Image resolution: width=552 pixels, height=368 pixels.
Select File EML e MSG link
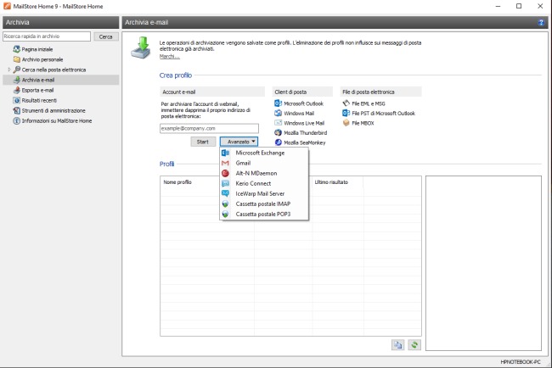[x=369, y=103]
